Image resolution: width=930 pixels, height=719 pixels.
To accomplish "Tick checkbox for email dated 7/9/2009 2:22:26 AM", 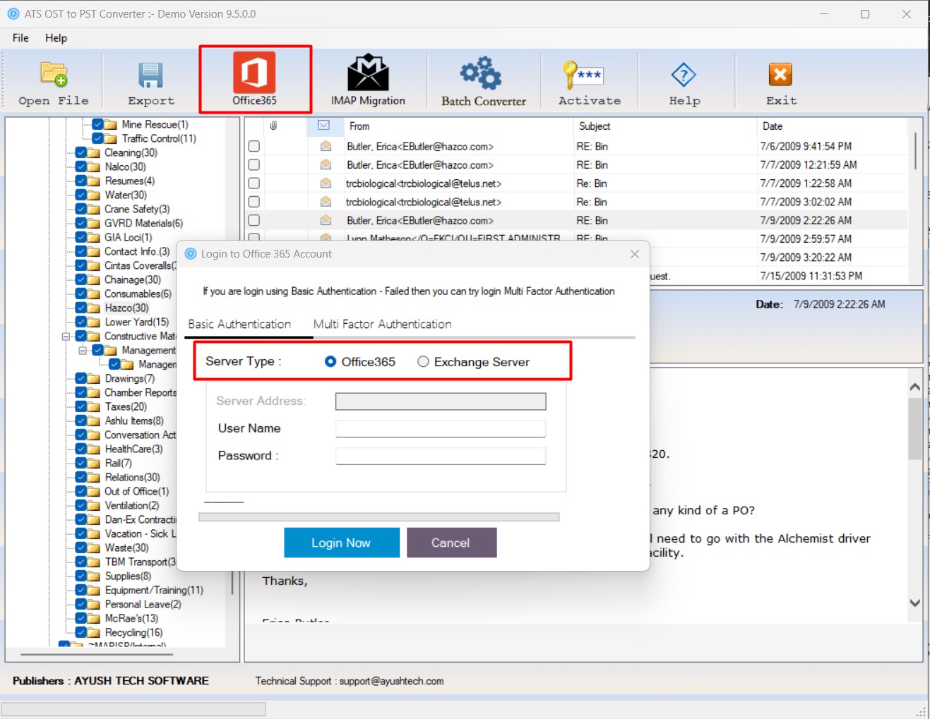I will click(254, 220).
